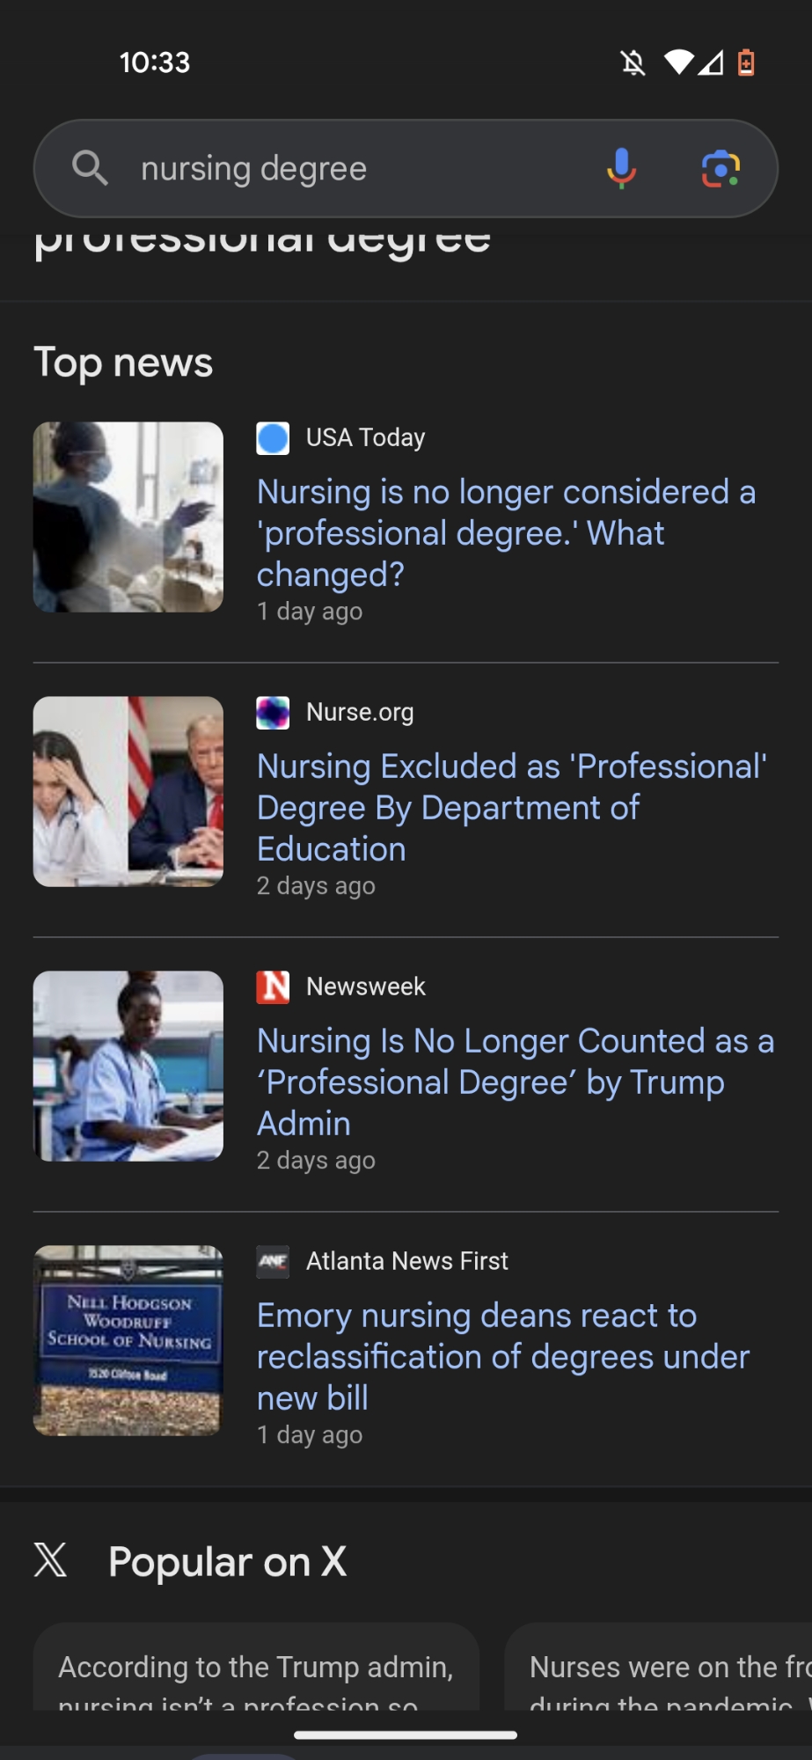Open Emory nursing deans reaction article
The width and height of the screenshot is (812, 1760).
pos(502,1356)
